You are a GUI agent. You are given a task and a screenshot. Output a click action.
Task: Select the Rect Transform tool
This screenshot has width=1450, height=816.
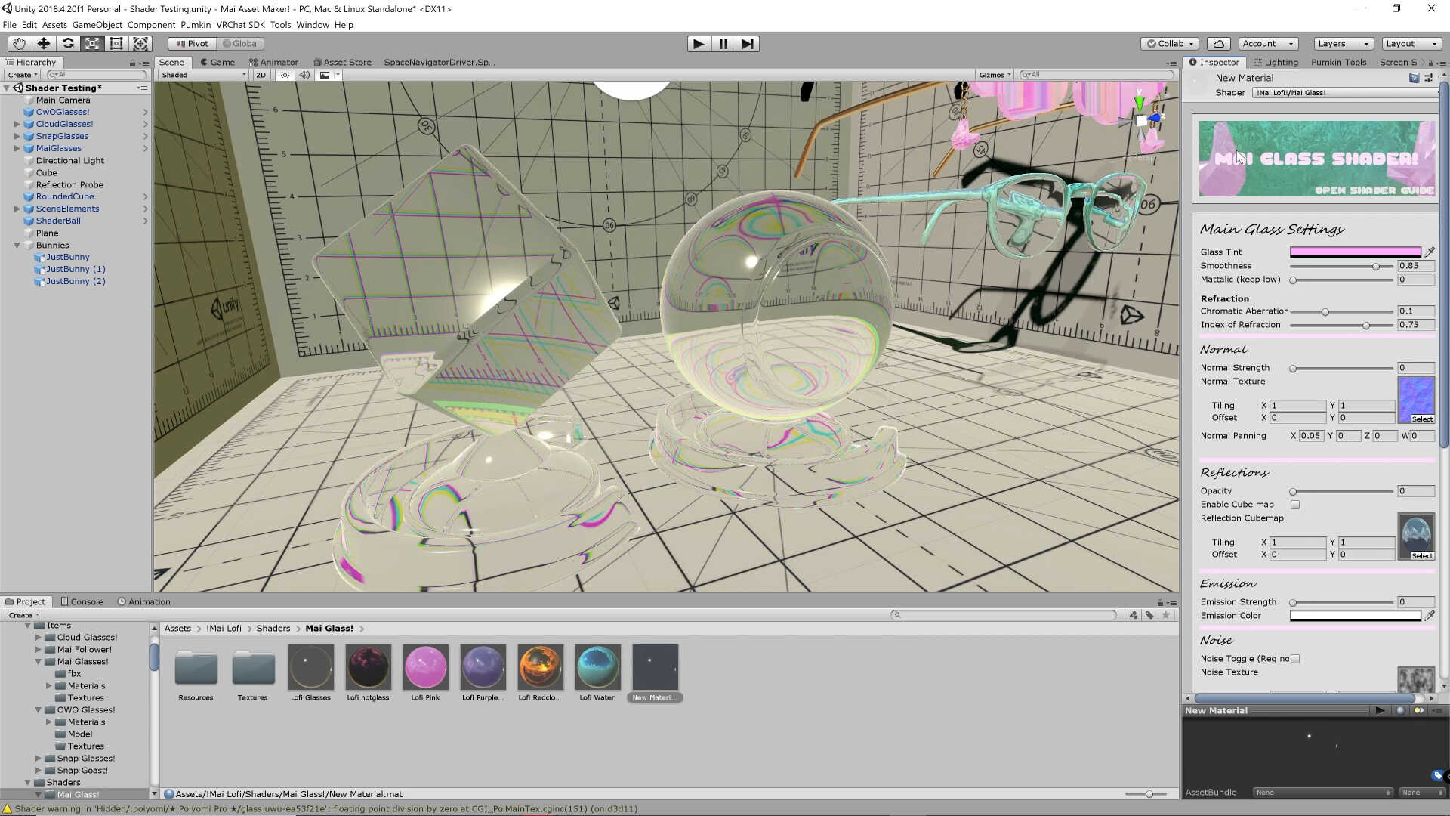point(116,44)
